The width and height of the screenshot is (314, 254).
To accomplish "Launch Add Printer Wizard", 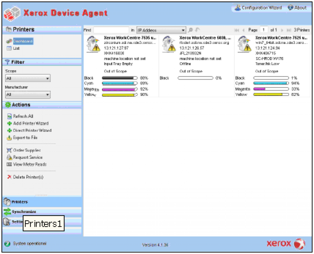I will (x=31, y=123).
